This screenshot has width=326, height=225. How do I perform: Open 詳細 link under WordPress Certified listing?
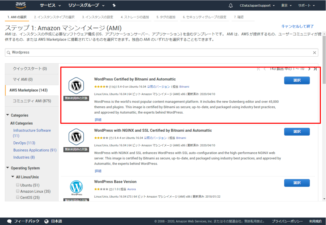(98, 120)
